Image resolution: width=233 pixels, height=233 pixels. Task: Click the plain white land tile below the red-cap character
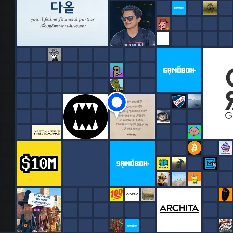click(163, 38)
